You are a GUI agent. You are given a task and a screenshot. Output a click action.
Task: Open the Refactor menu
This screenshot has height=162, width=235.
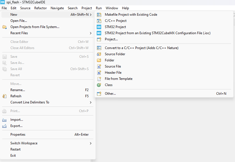click(x=40, y=8)
